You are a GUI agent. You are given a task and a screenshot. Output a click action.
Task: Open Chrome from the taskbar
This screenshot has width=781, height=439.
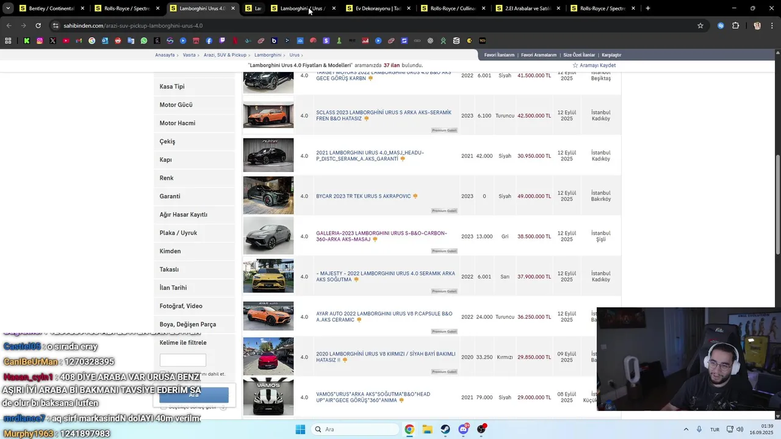pyautogui.click(x=409, y=429)
